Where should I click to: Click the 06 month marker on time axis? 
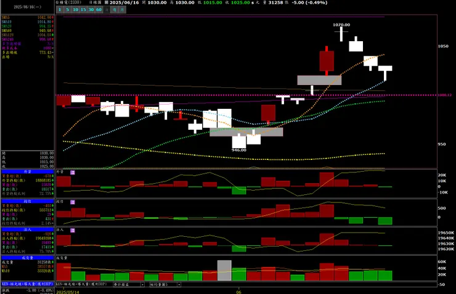click(x=238, y=292)
